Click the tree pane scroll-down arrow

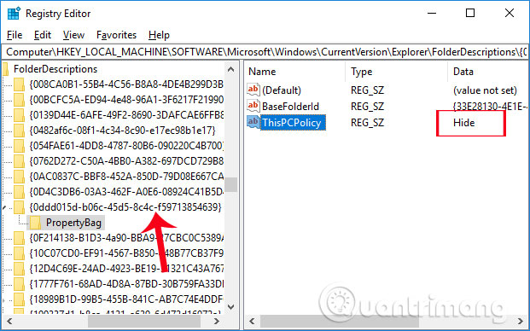pos(230,306)
